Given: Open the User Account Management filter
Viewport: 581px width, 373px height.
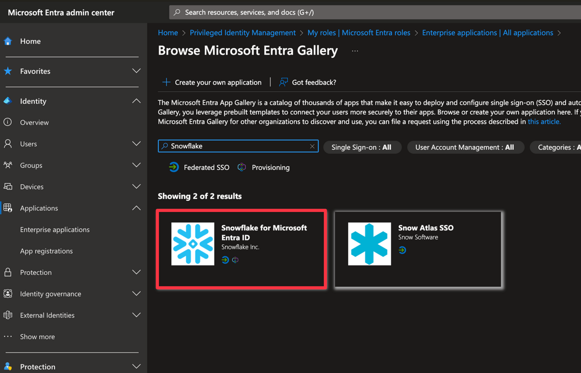Looking at the screenshot, I should tap(465, 147).
